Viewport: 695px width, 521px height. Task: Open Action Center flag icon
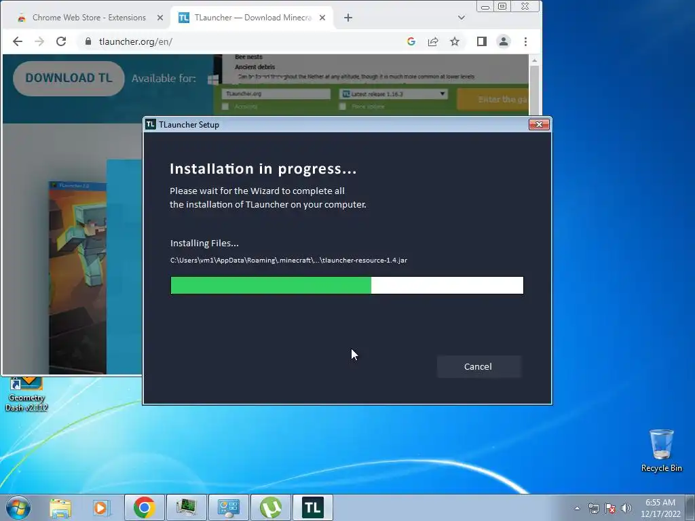tap(610, 508)
